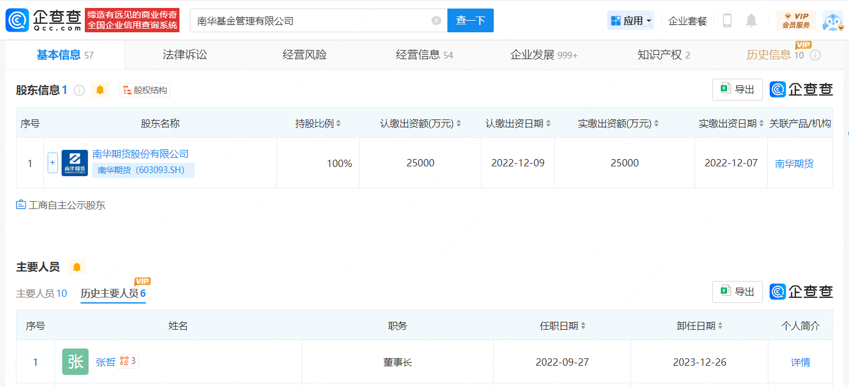Click the 查一下 search button
Viewport: 849px width, 387px height.
click(x=470, y=21)
